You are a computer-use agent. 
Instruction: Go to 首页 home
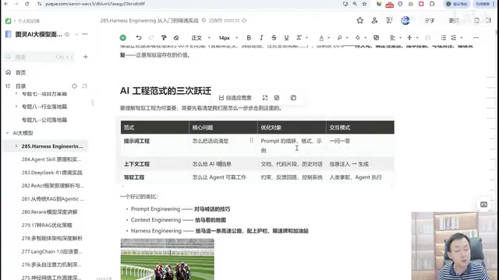coord(21,72)
